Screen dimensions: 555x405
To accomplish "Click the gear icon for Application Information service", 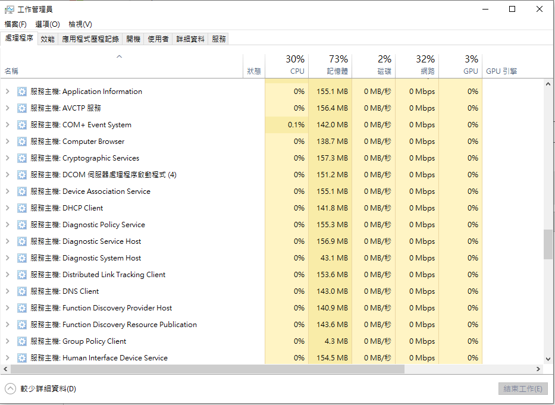I will 22,92.
